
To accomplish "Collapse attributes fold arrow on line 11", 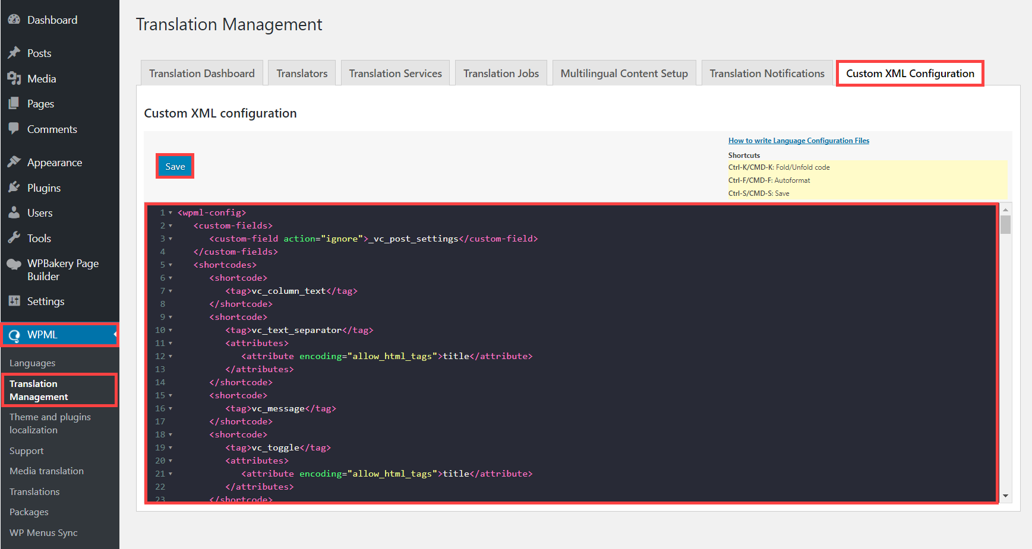I will 171,343.
